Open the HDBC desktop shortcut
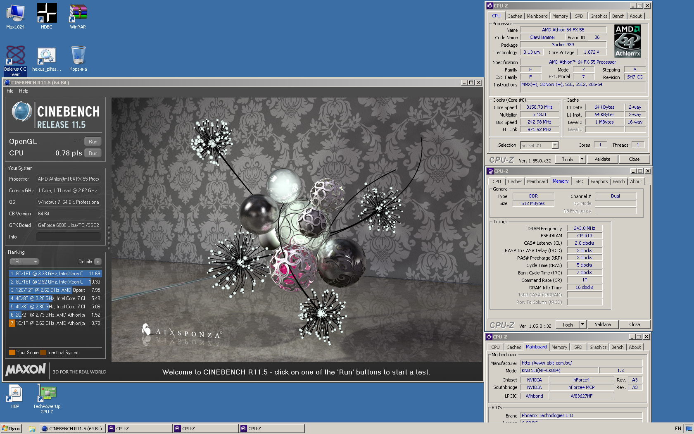 (x=47, y=17)
